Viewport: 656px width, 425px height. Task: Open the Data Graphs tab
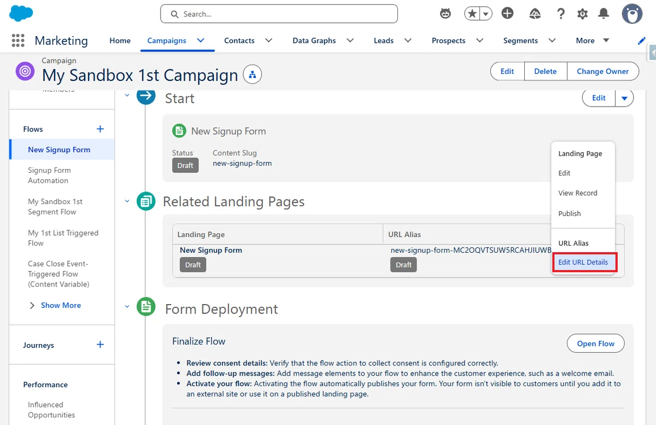click(x=314, y=40)
